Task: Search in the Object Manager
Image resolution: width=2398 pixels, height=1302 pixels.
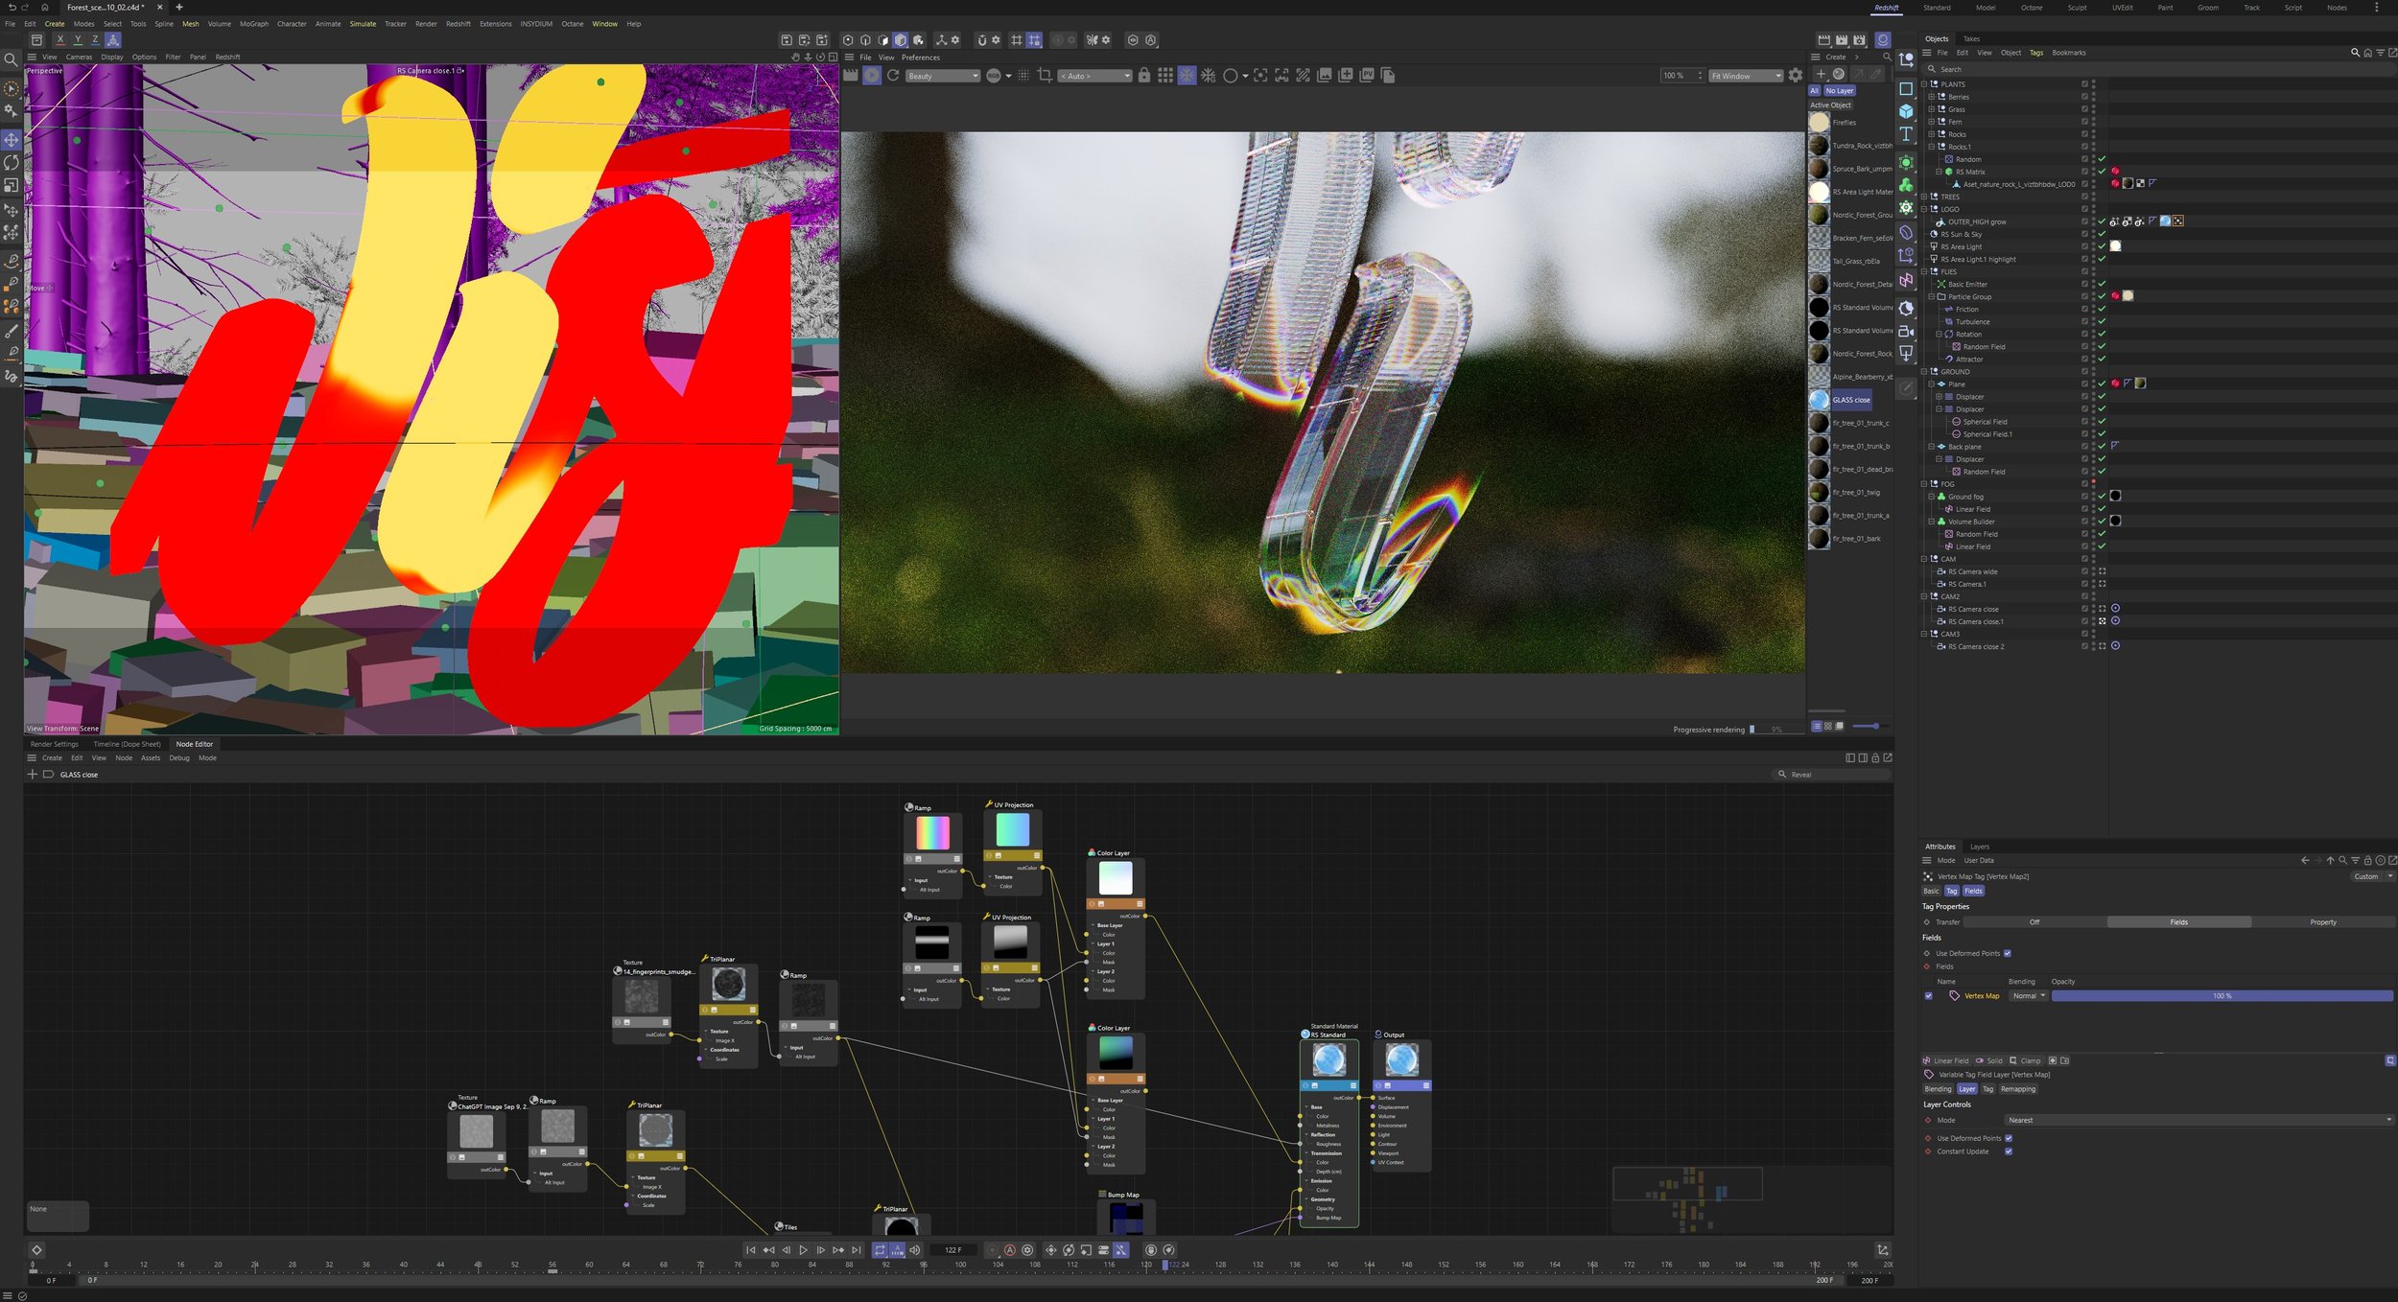Action: coord(2158,69)
